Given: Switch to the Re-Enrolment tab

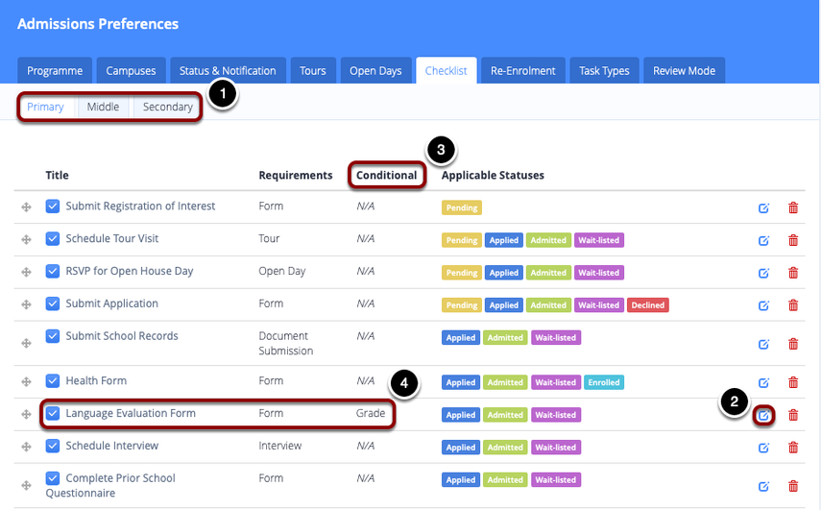Looking at the screenshot, I should click(522, 71).
